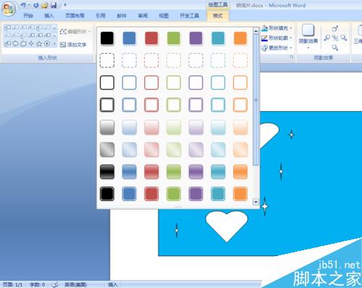Click the Save floppy disk icon
Screen dimensions: 362x288
pos(54,5)
